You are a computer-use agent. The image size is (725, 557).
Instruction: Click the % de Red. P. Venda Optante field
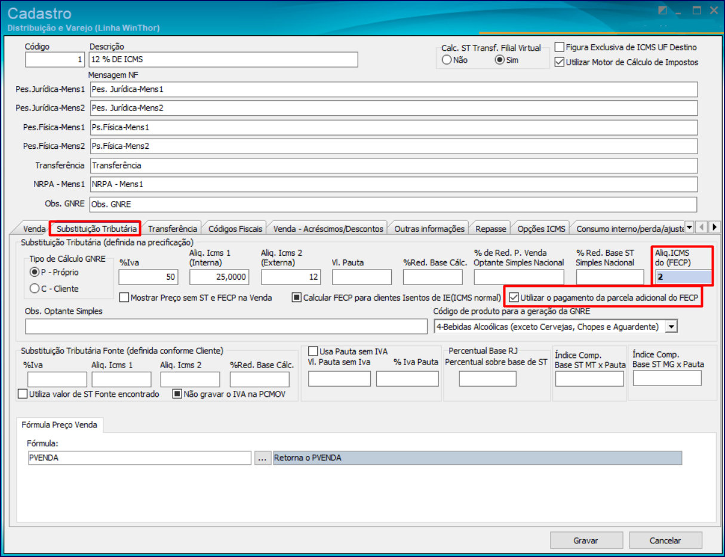(519, 277)
